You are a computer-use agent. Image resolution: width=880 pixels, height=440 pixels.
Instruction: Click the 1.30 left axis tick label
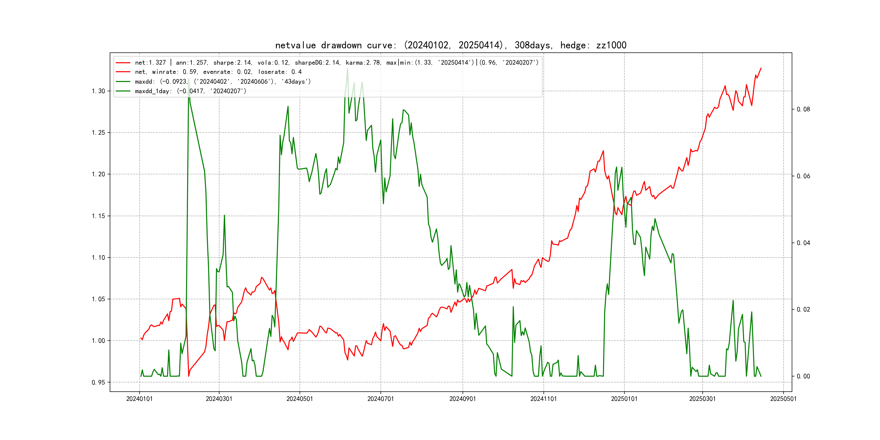98,91
